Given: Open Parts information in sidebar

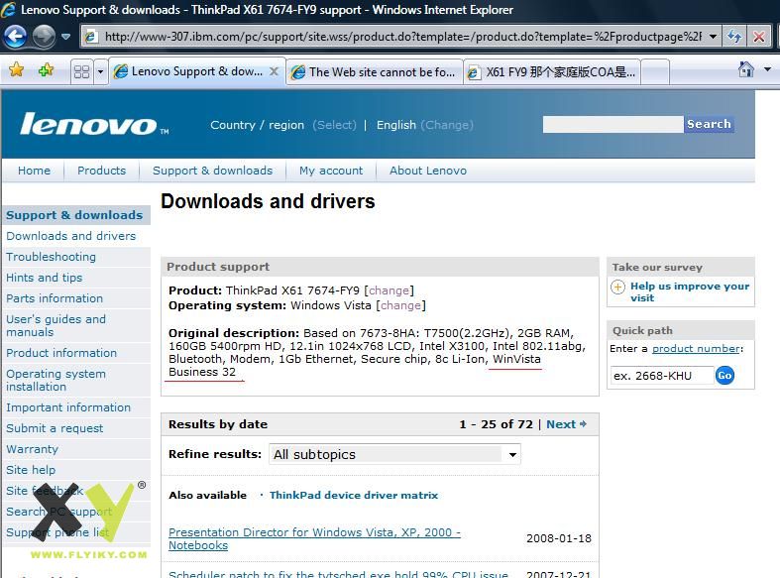Looking at the screenshot, I should [x=55, y=298].
